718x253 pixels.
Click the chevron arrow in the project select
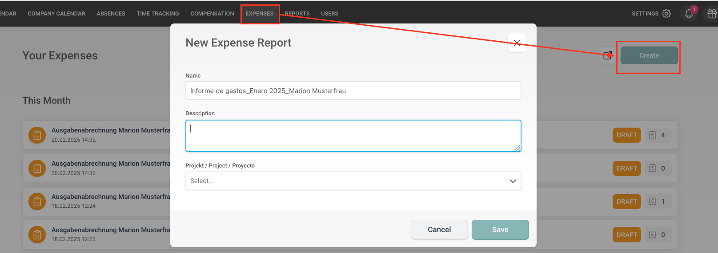[x=513, y=181]
